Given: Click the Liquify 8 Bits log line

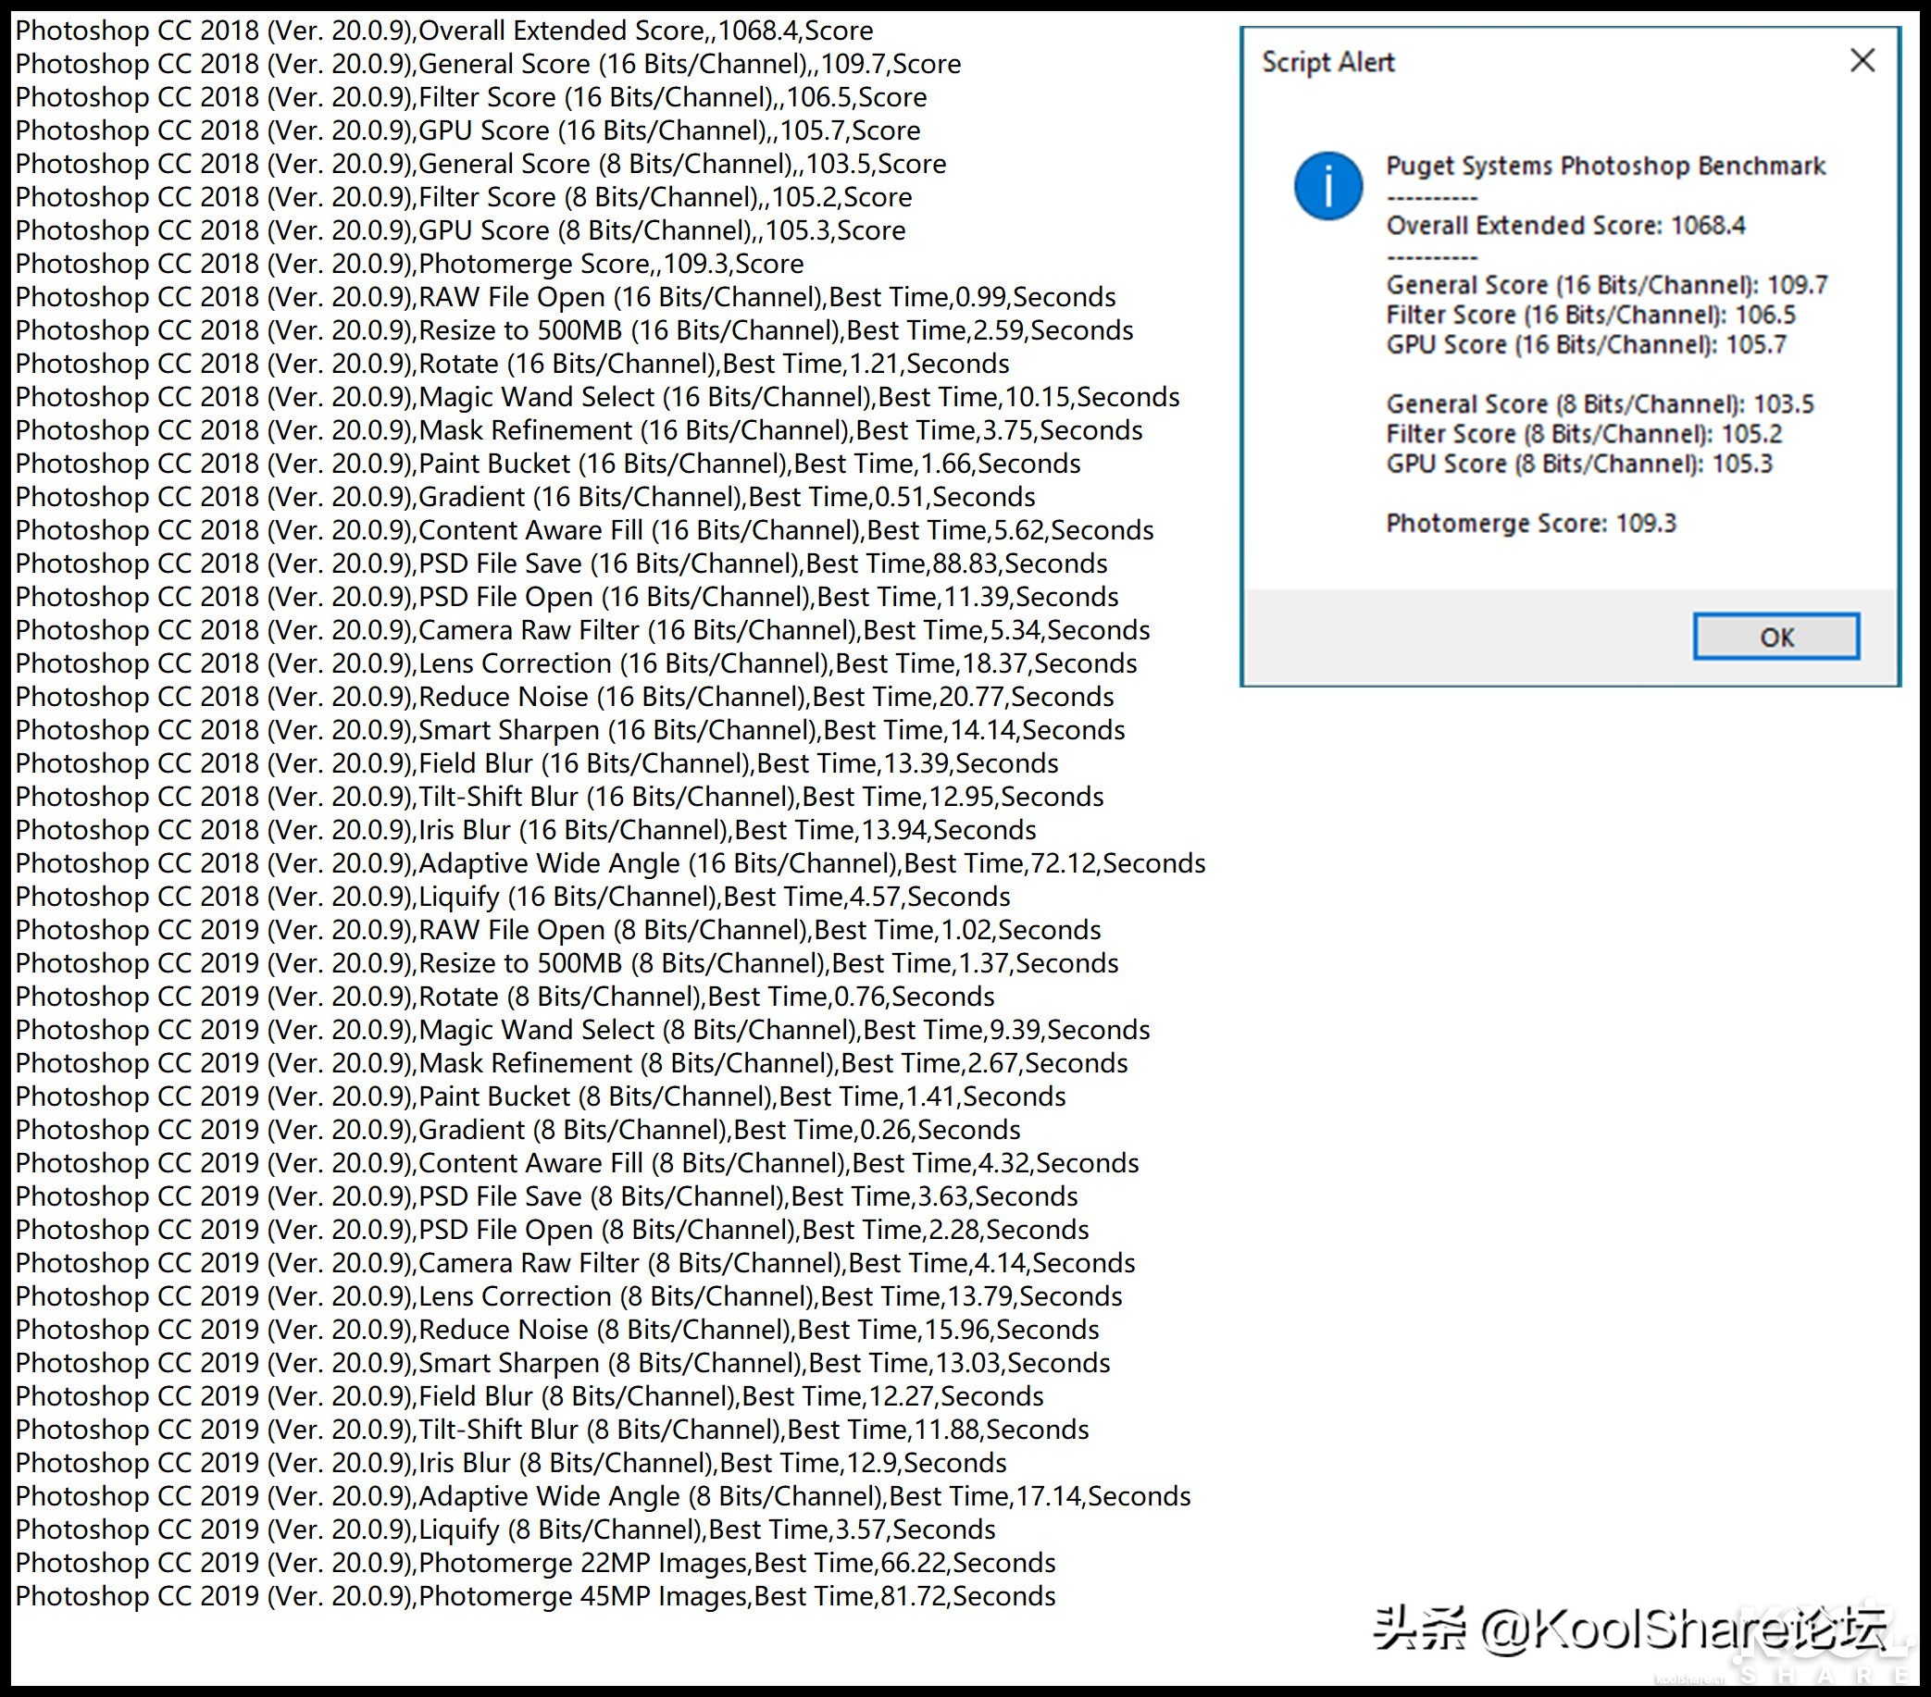Looking at the screenshot, I should coord(505,1529).
